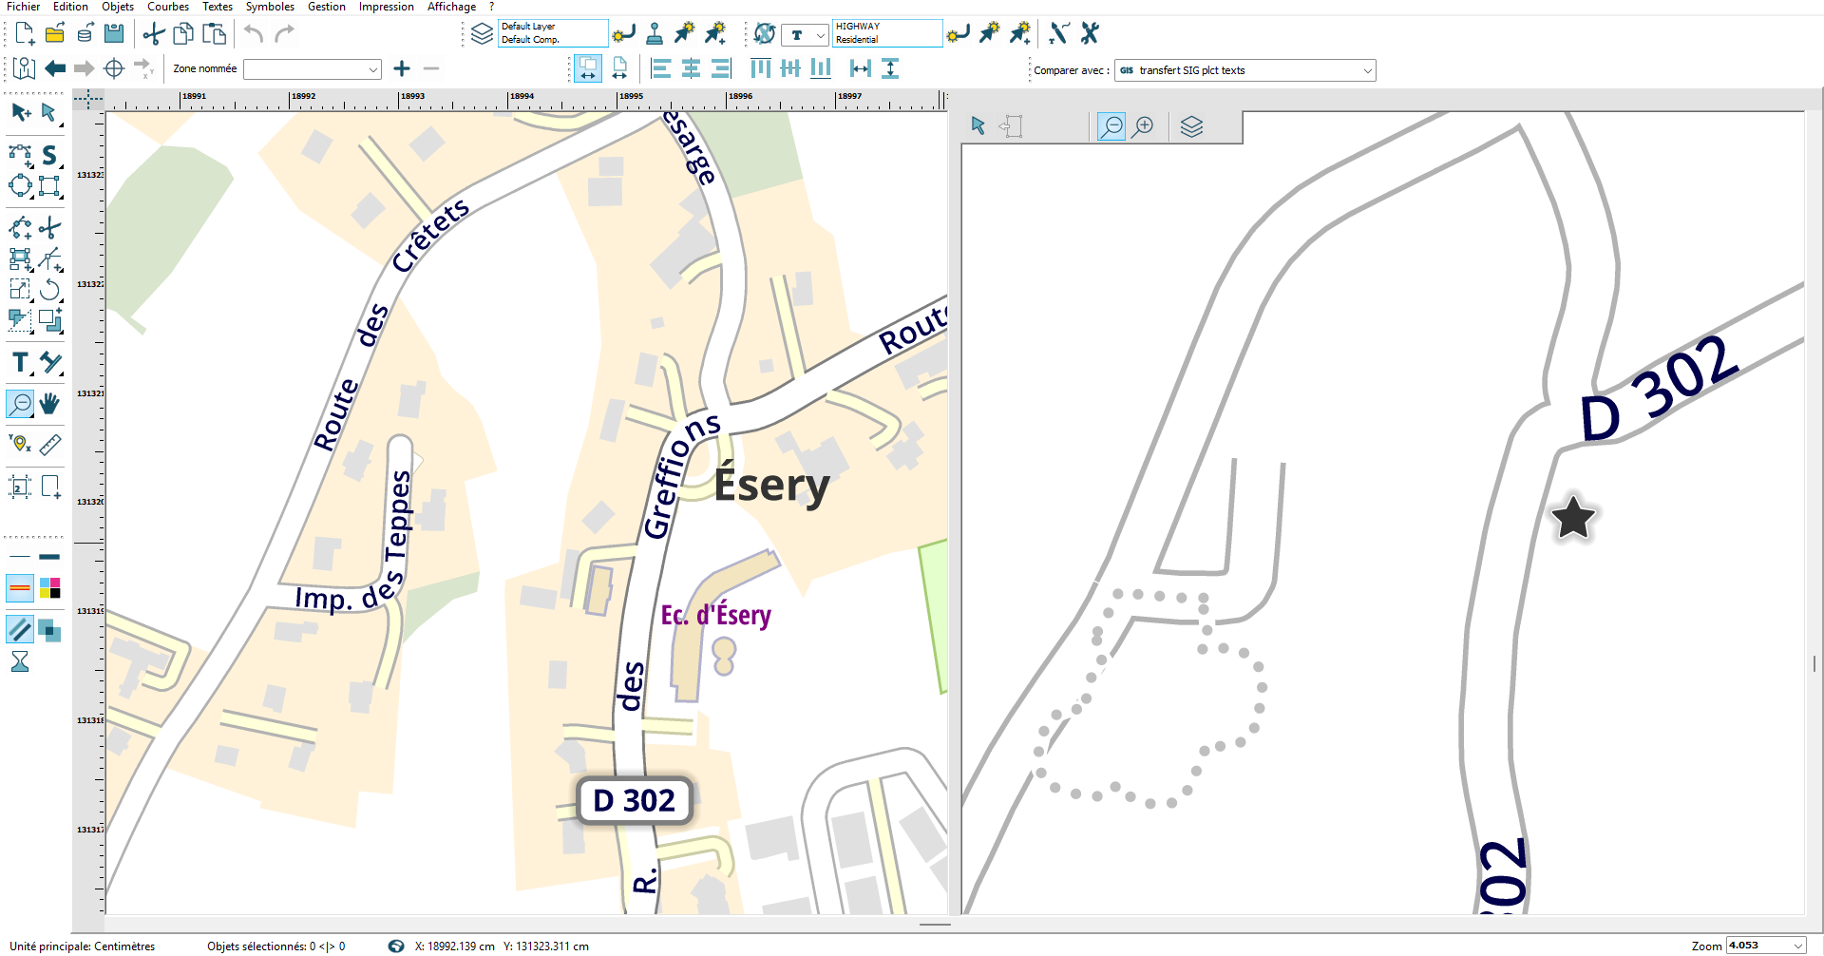The image size is (1824, 956).
Task: Pick the ruler measure tool
Action: click(49, 444)
